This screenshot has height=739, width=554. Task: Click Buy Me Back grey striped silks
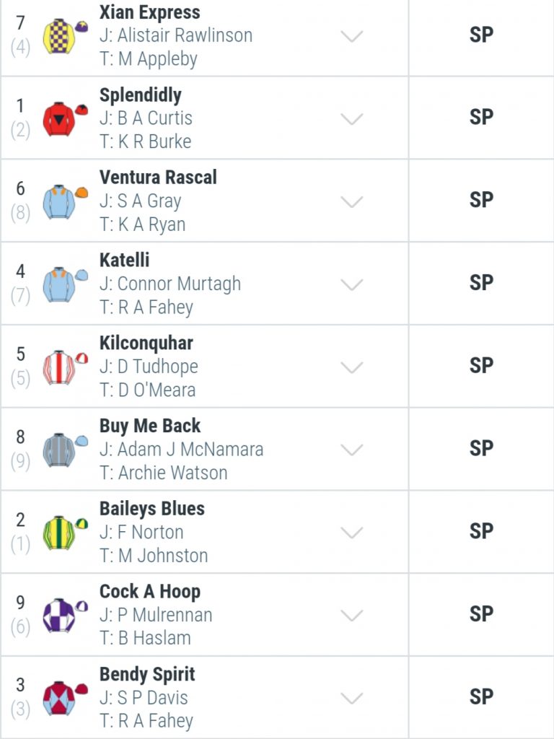65,450
